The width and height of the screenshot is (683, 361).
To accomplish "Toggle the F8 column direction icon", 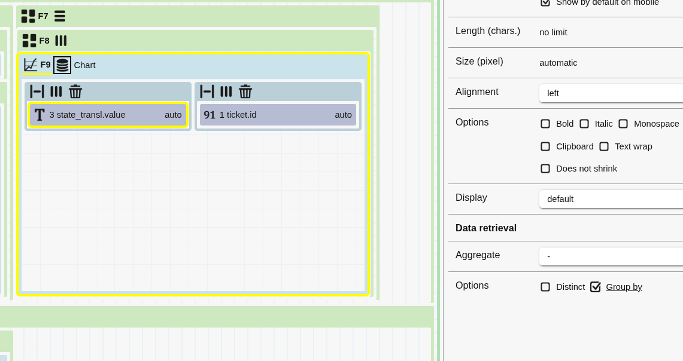I will coord(61,41).
